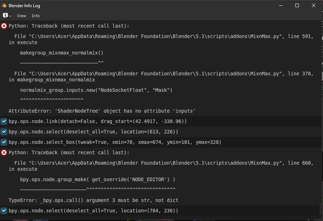Click the bpy.ops.node.group_make code line
Screen dimensions: 323x221
pyautogui.click(x=97, y=179)
